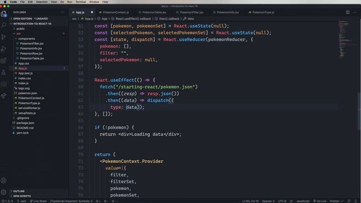
Task: Click the Spaces indentation setting in status bar
Action: (268, 201)
